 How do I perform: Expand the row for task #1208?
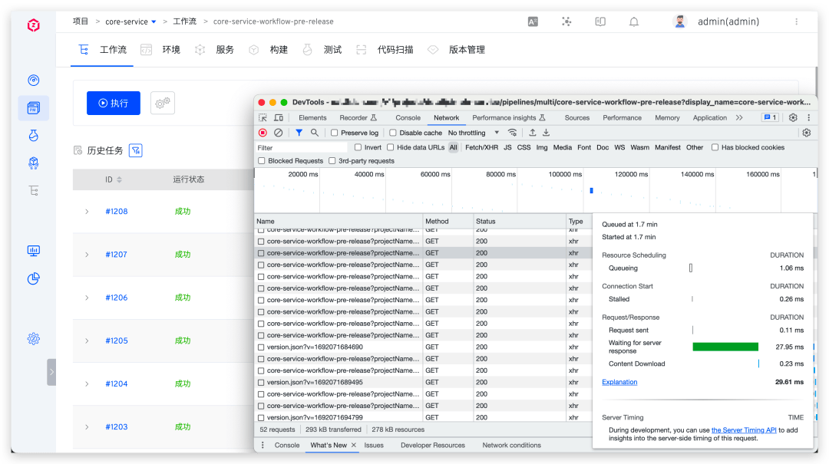click(x=87, y=212)
